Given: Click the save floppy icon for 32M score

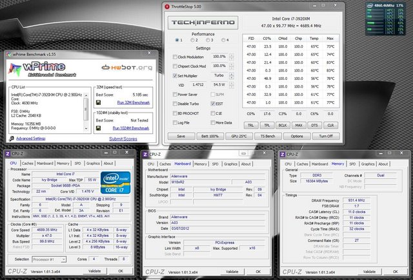Looking at the screenshot, I should pos(98,102).
